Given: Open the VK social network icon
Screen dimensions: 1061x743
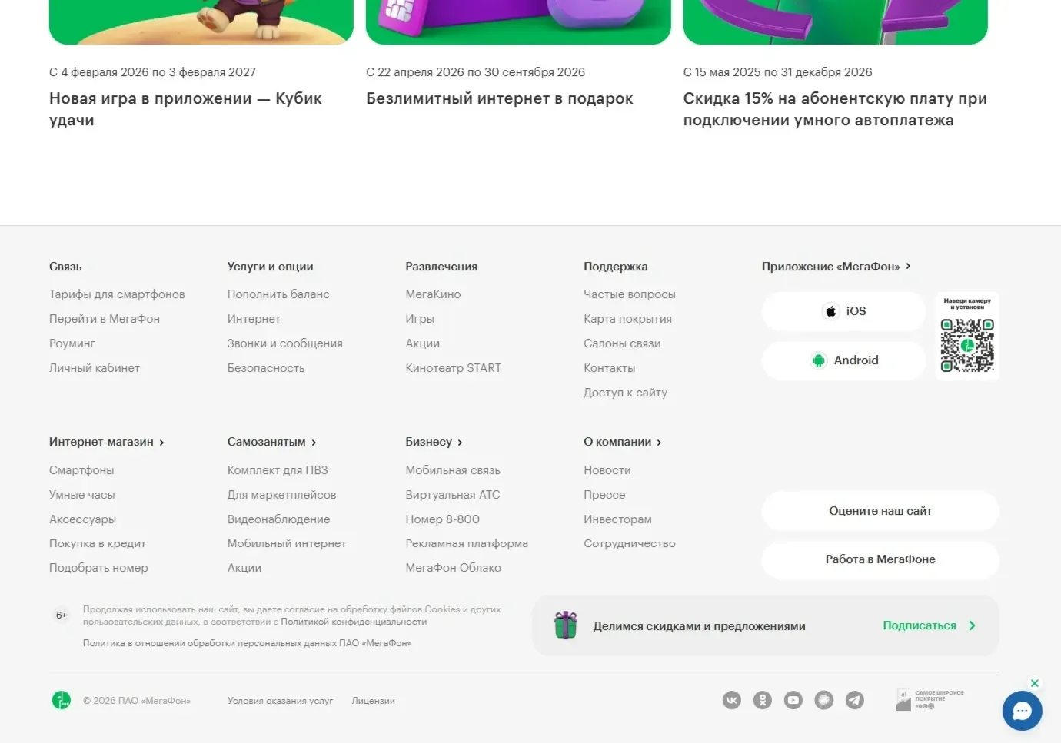Looking at the screenshot, I should [x=732, y=700].
